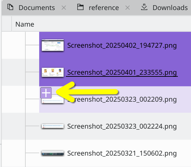Open underlined Screenshot_20250401_233555.png file name

(x=122, y=73)
